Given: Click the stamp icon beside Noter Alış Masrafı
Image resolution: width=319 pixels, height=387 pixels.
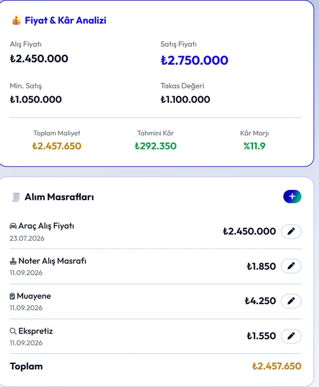Looking at the screenshot, I should click(13, 261).
